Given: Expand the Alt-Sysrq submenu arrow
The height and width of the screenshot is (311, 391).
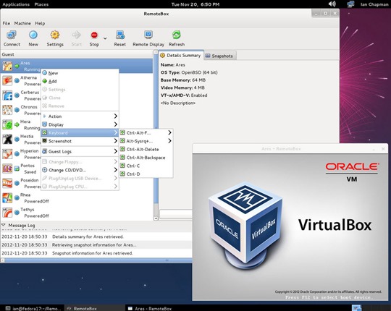Looking at the screenshot, I should 169,141.
